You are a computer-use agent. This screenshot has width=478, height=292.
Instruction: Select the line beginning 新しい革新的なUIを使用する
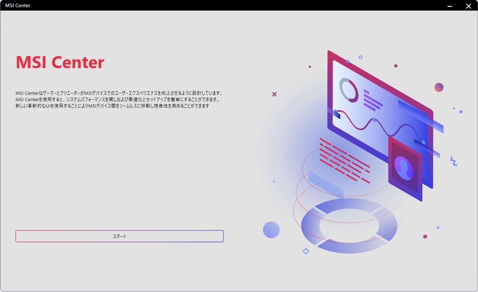(112, 106)
